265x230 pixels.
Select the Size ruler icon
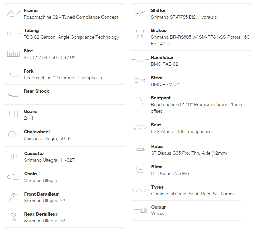click(13, 54)
